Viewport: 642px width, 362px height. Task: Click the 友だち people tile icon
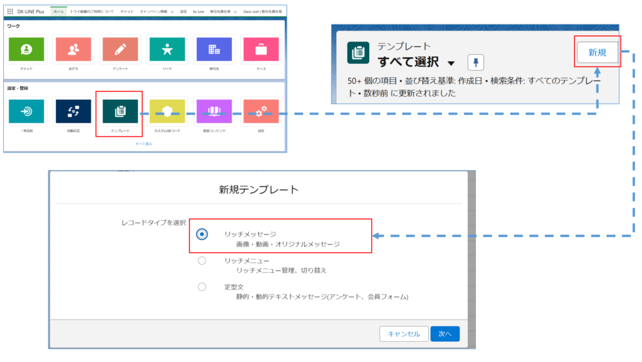click(73, 49)
